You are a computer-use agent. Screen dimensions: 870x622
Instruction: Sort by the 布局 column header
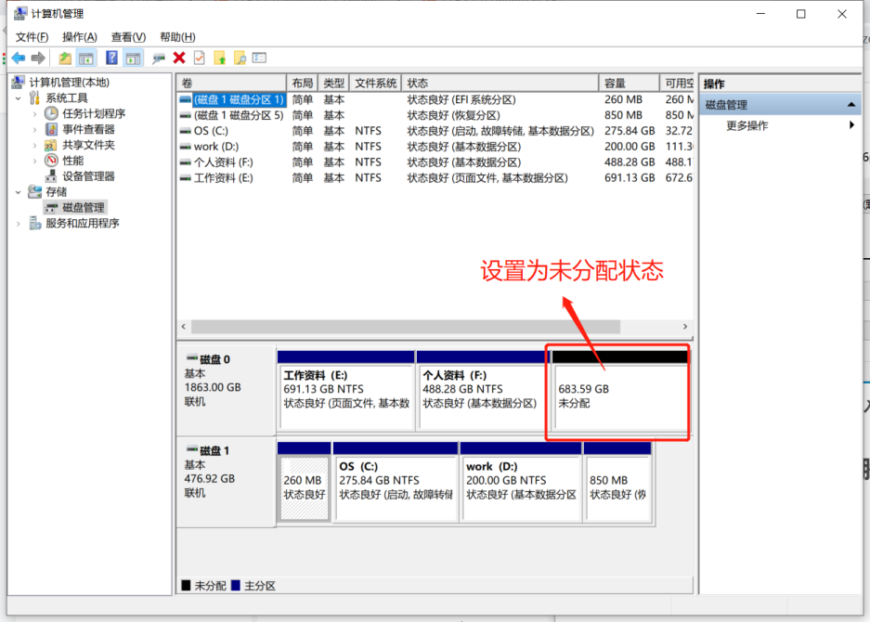(x=303, y=84)
